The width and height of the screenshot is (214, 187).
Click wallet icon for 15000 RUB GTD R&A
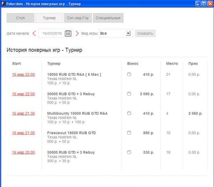click(129, 74)
